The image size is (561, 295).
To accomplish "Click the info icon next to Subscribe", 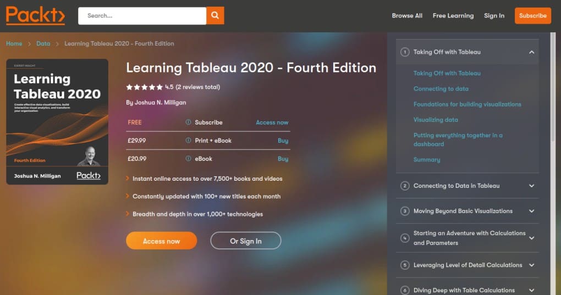I will point(188,122).
